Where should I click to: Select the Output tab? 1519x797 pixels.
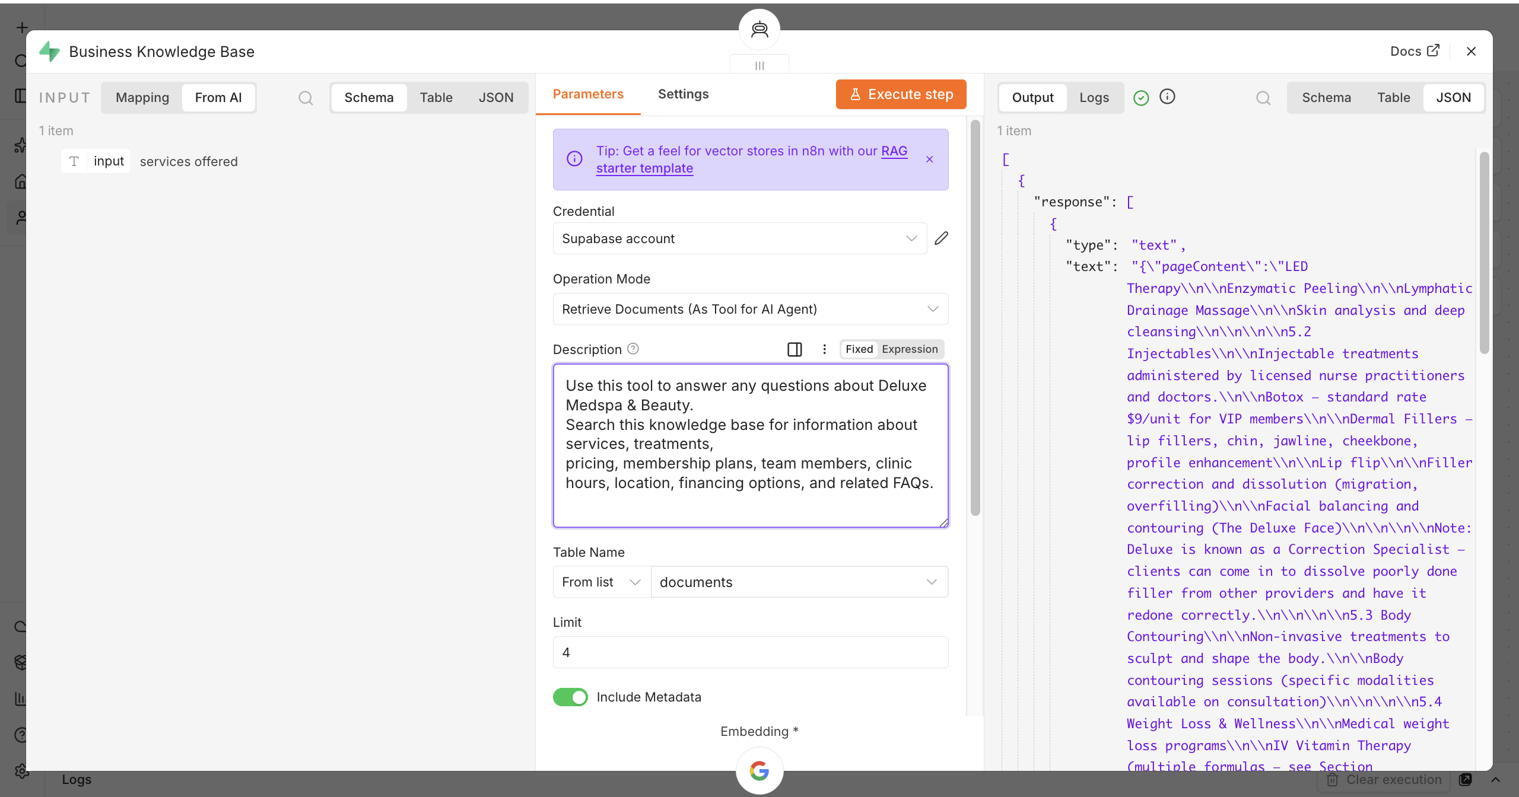[1032, 98]
